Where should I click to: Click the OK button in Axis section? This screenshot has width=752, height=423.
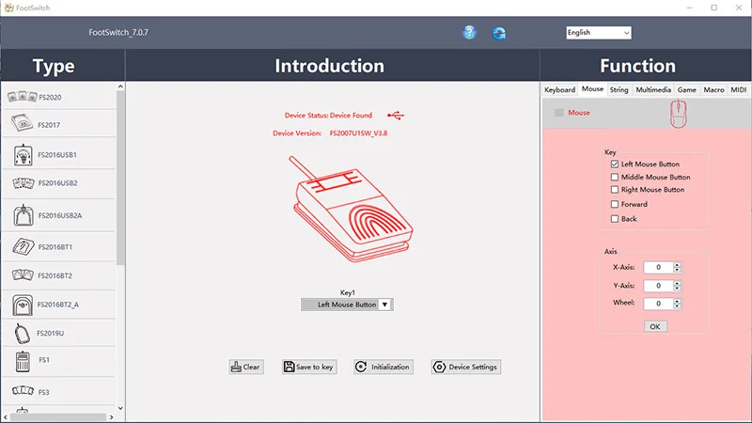(x=655, y=326)
